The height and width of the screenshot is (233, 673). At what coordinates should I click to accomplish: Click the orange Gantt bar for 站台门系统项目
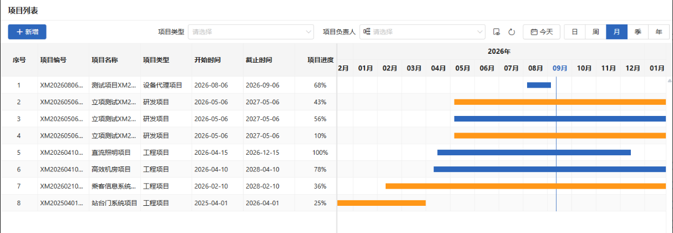(x=381, y=203)
